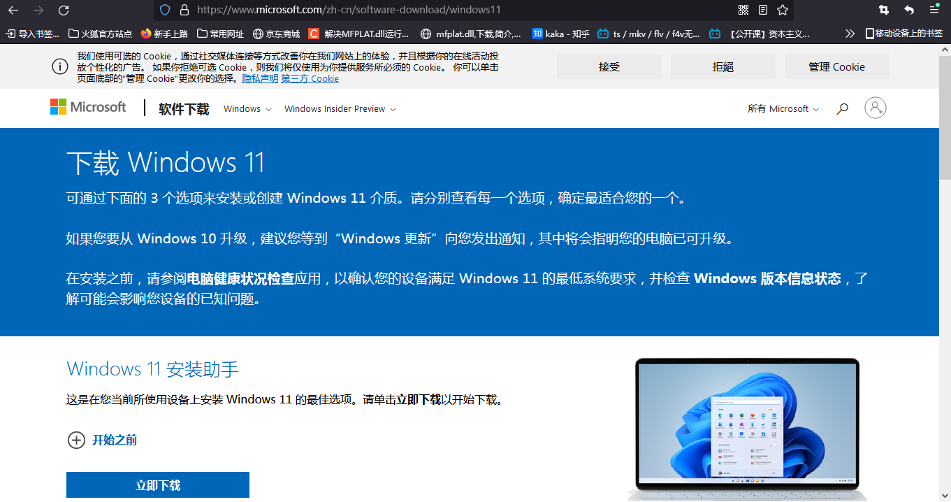Toggle reader view icon in address bar

pyautogui.click(x=763, y=10)
